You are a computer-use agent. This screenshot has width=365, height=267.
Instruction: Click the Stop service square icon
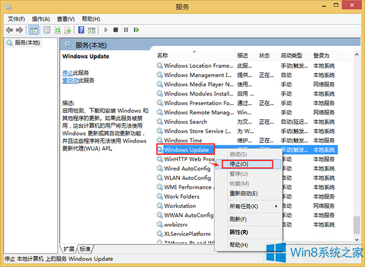click(x=116, y=30)
